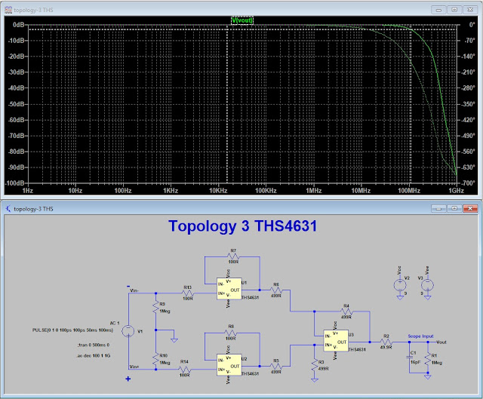Select the V2 Vcc supply source symbol
Screen dimensions: 483x399
coord(400,285)
